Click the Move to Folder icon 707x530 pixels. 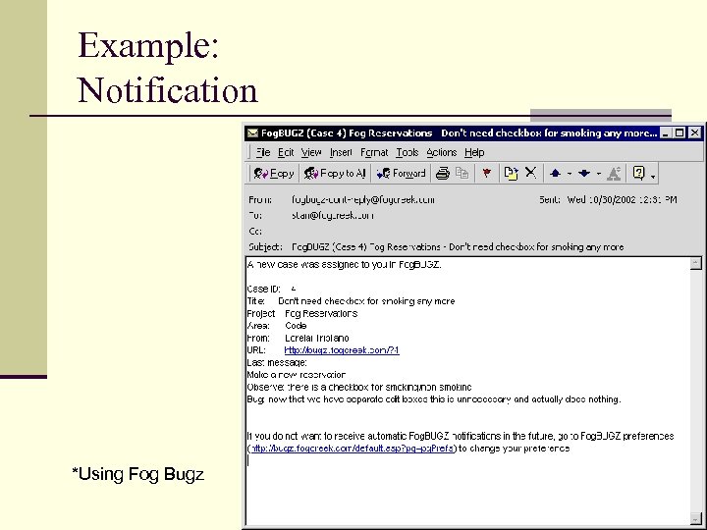(511, 173)
